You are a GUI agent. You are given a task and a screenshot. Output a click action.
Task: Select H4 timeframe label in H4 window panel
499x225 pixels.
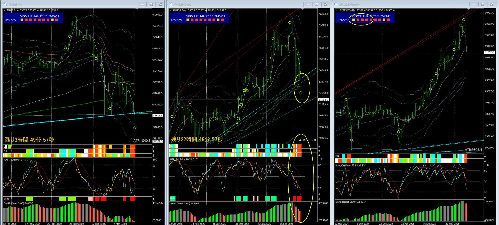click(35, 16)
